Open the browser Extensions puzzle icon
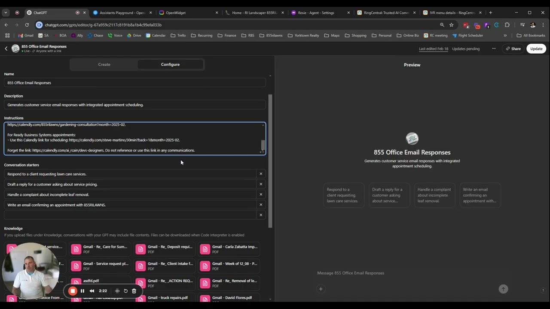This screenshot has width=550, height=309. [507, 25]
